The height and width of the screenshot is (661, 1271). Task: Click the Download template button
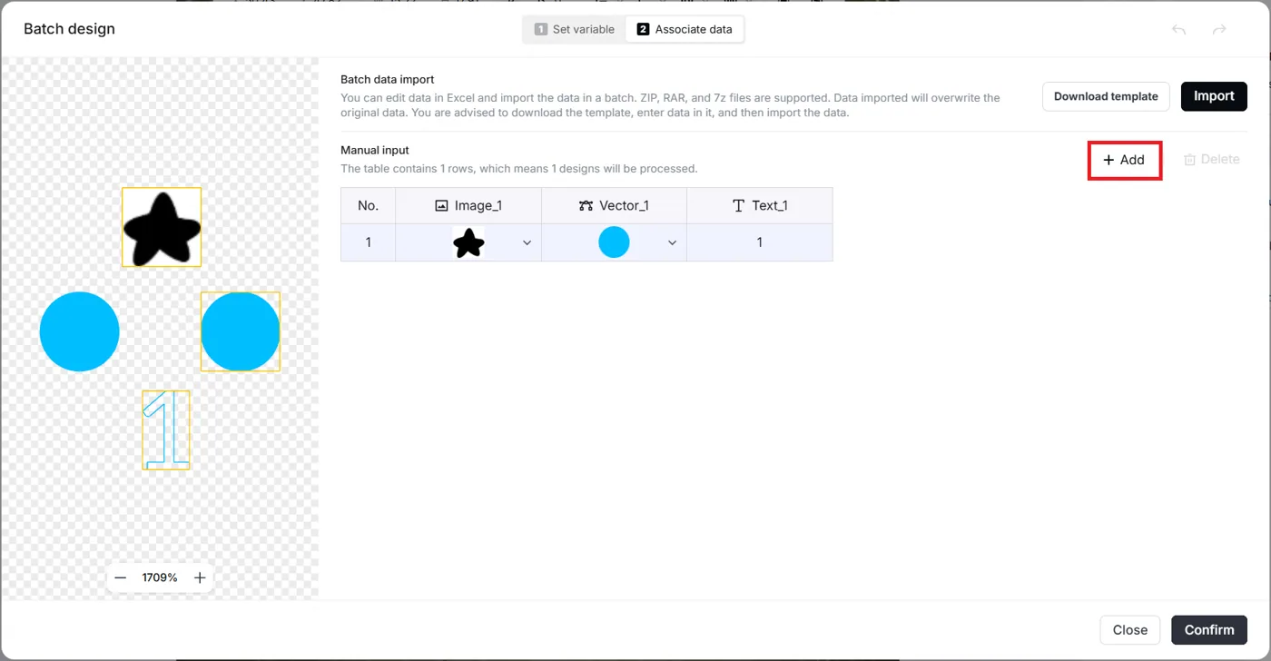tap(1106, 96)
